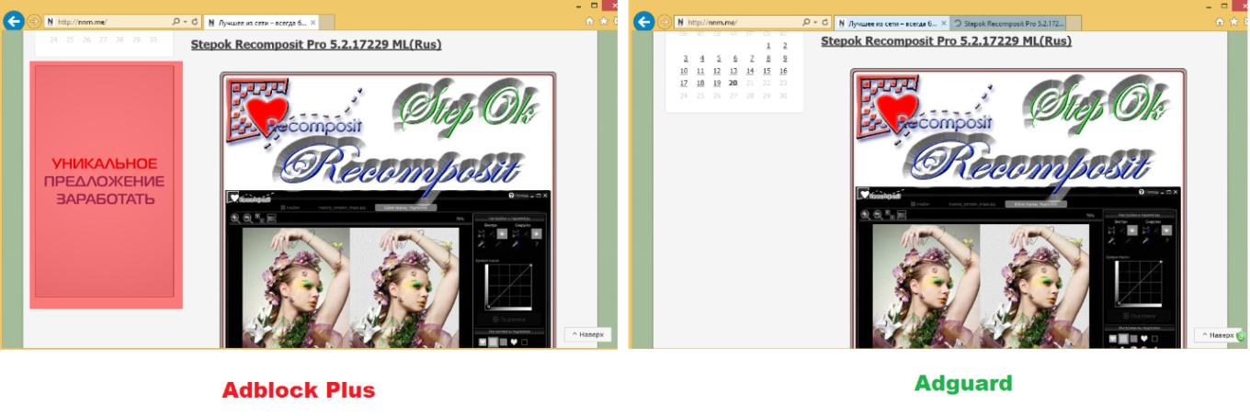The image size is (1250, 416).
Task: Click the 'Наверх' button in the left browser
Action: pyautogui.click(x=587, y=334)
